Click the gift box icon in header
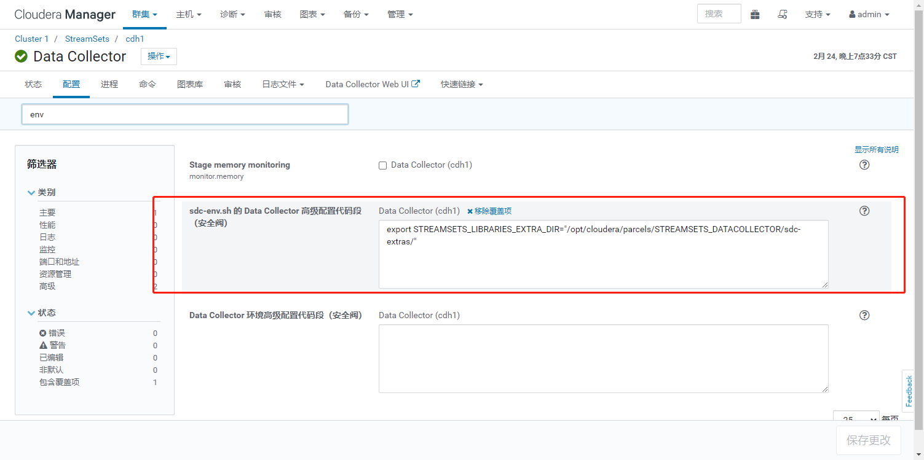The image size is (924, 460). (755, 14)
